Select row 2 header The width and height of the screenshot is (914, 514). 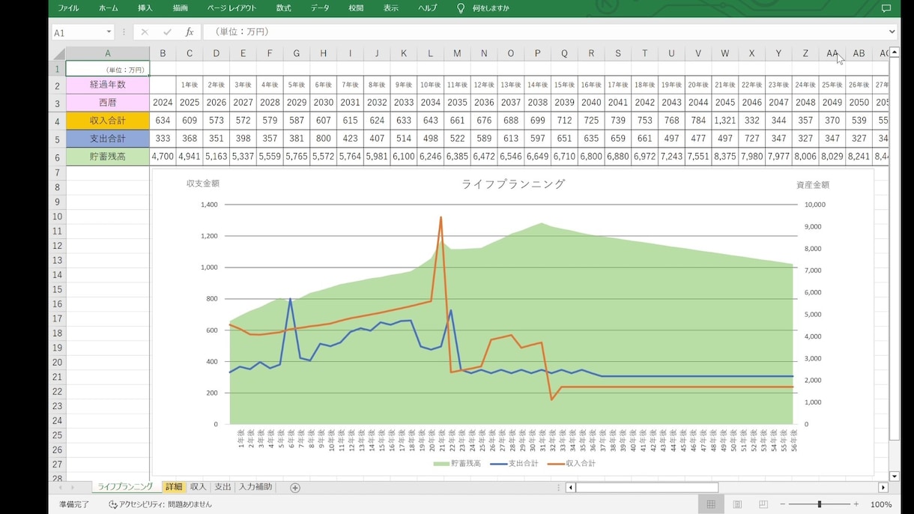[x=57, y=85]
